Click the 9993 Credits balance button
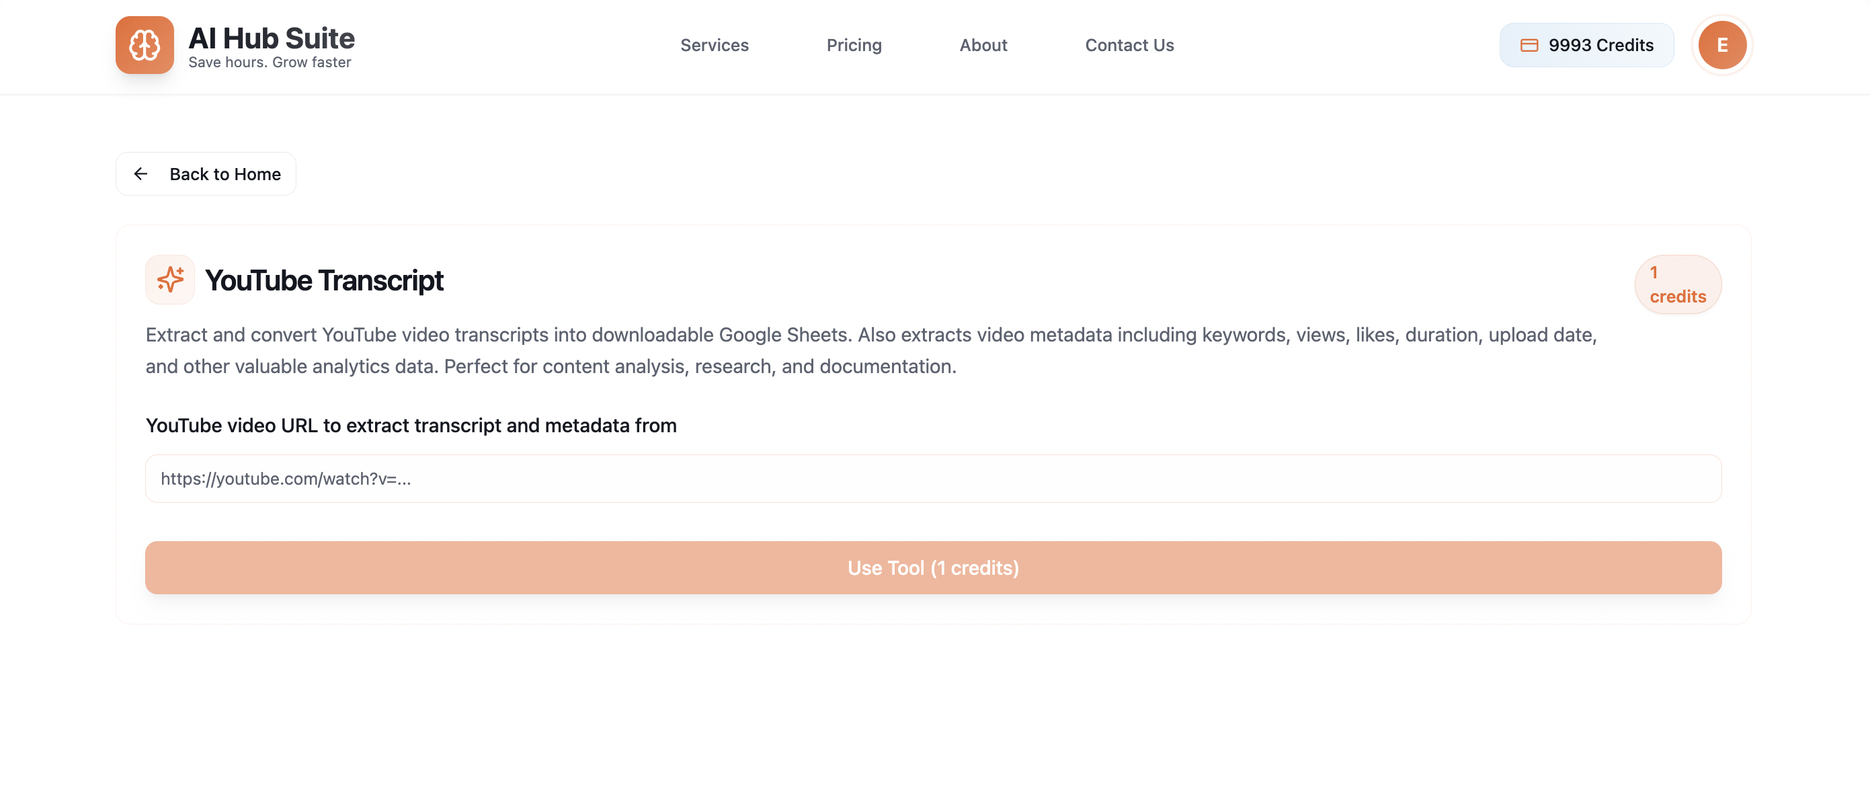Viewport: 1870px width, 804px height. click(1586, 45)
